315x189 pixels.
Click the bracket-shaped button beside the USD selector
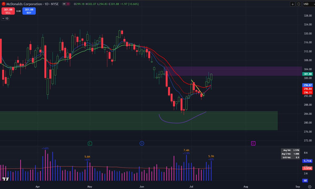299,4
